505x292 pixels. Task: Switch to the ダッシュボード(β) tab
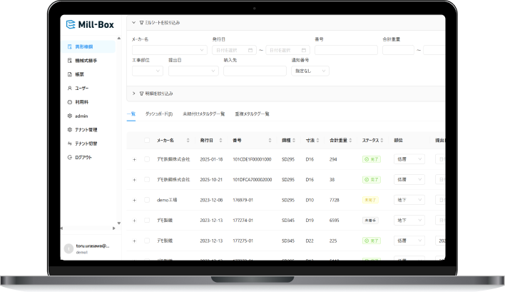pyautogui.click(x=158, y=114)
